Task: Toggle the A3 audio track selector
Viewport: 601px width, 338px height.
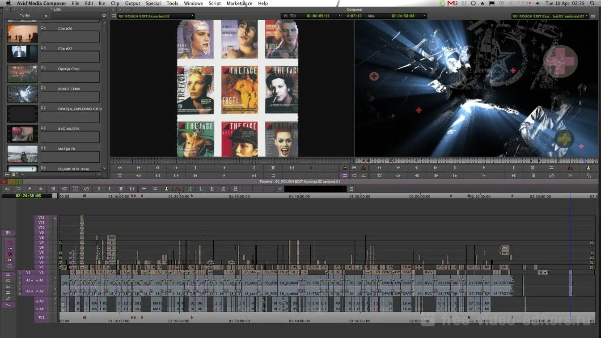Action: 41,301
